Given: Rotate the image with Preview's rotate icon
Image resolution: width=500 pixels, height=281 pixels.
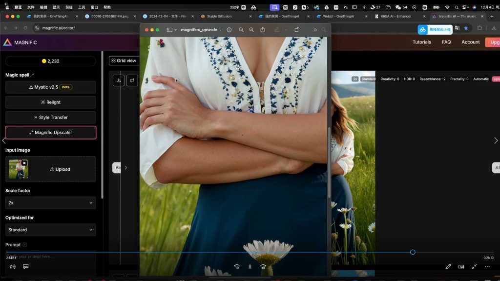Looking at the screenshot, I should pos(296,30).
